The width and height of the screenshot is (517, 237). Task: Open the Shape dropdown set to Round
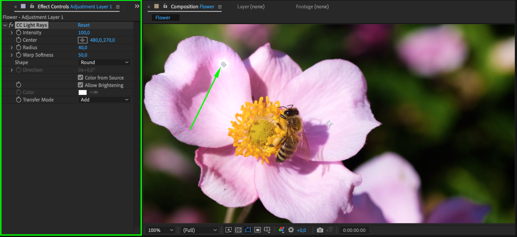[104, 62]
